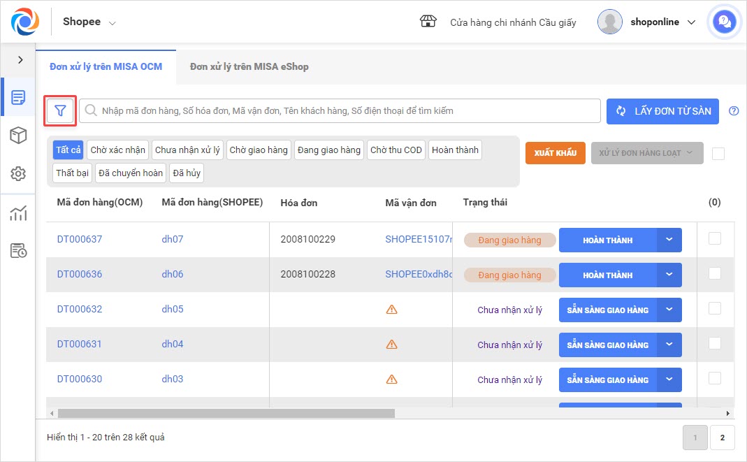Image resolution: width=747 pixels, height=462 pixels.
Task: Open the product box sidebar icon
Action: tap(18, 136)
